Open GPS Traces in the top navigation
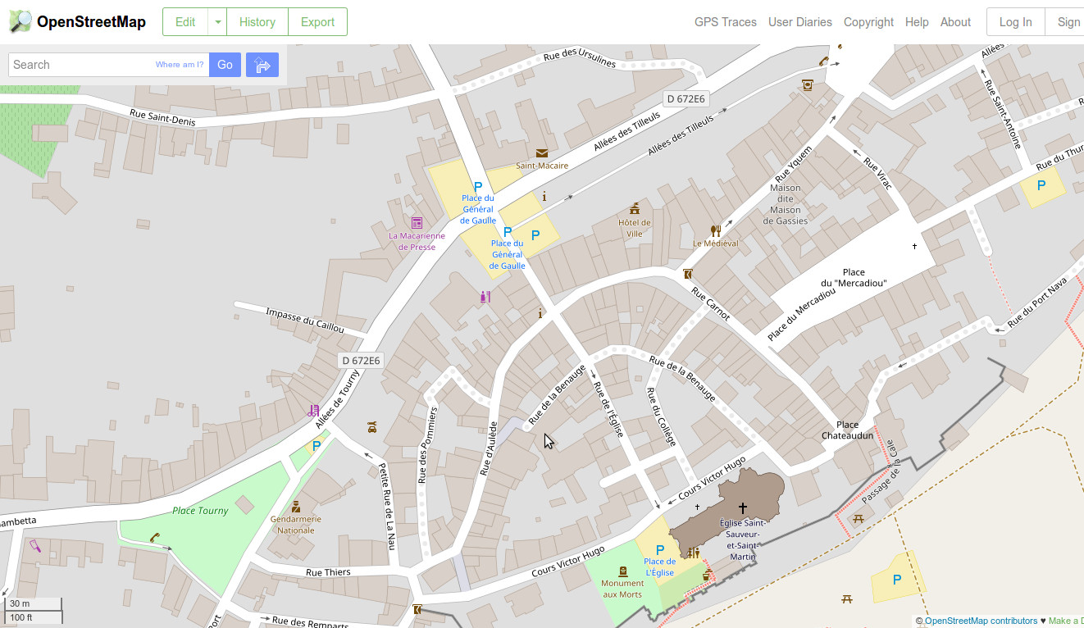The image size is (1084, 628). click(726, 22)
